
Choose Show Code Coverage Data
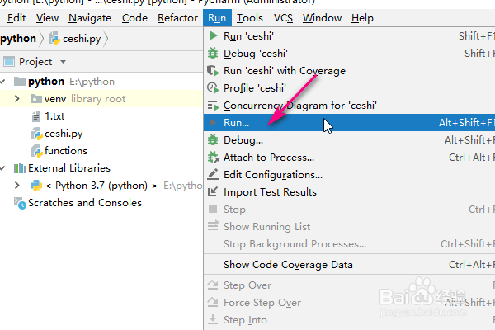288,265
